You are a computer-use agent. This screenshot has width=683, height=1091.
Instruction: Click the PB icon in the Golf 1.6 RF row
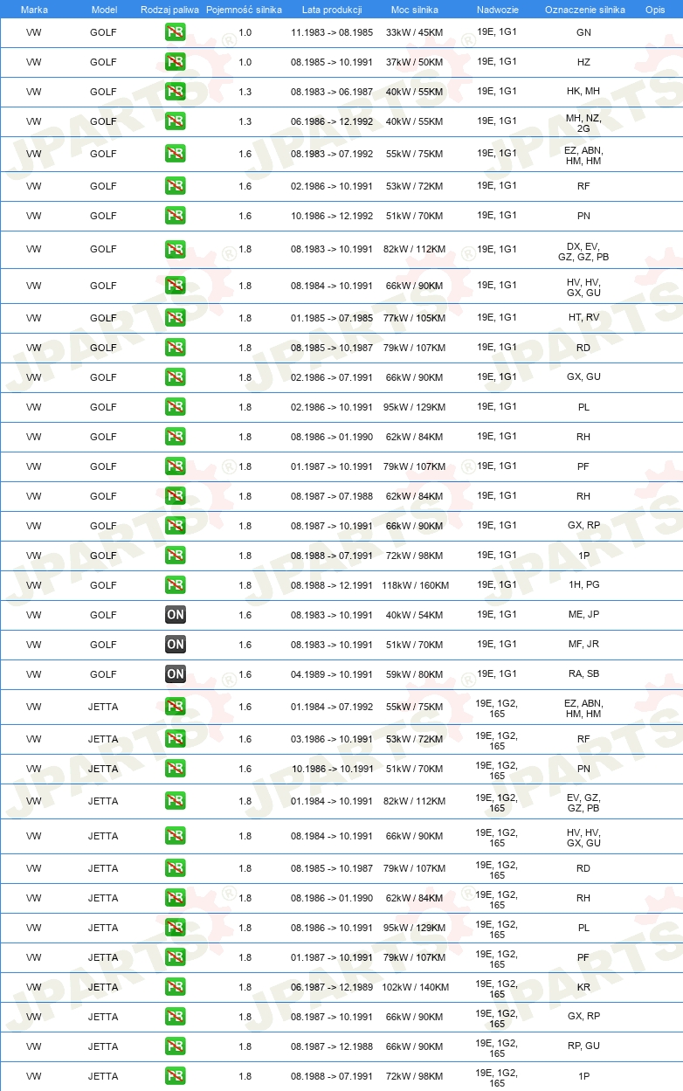pyautogui.click(x=176, y=186)
